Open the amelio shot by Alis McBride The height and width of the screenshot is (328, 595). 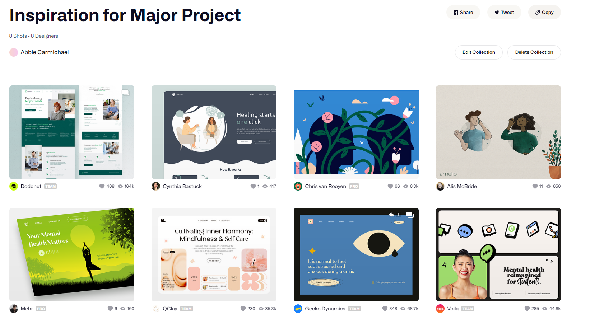(x=498, y=132)
